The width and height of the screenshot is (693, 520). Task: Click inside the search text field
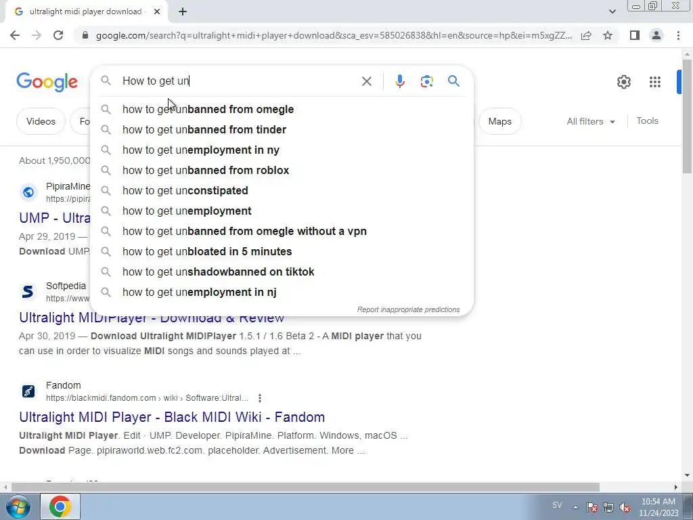tap(239, 81)
